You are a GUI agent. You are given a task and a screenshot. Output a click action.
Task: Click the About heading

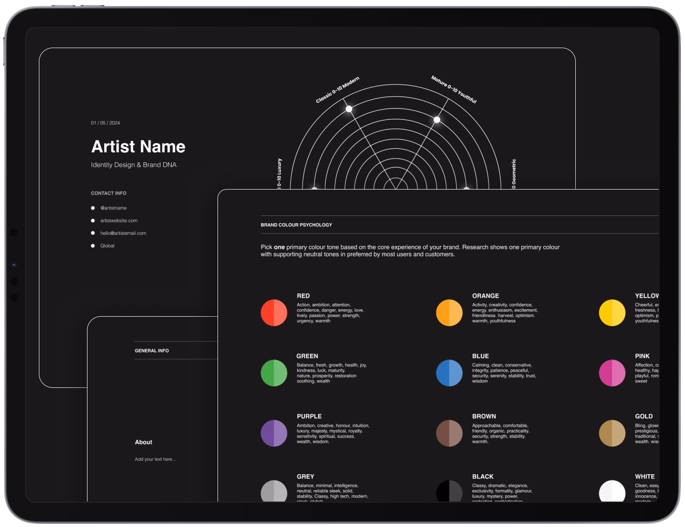143,442
